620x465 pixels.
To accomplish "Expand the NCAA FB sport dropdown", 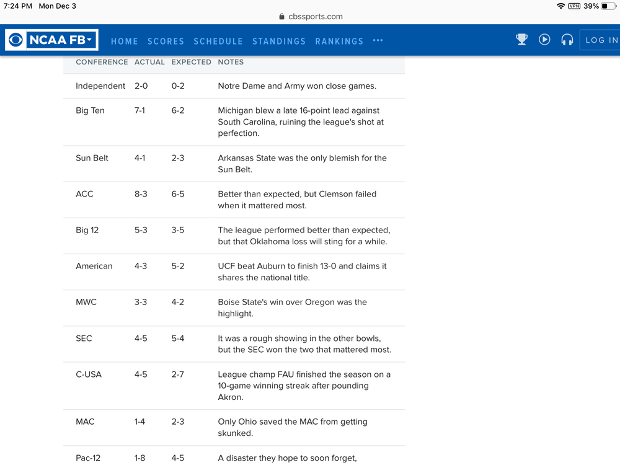I will [61, 40].
